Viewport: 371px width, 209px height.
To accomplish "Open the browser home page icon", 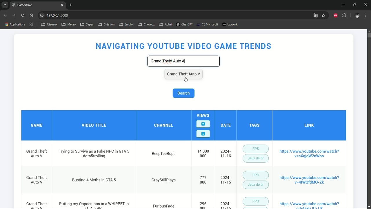I will (x=31, y=15).
